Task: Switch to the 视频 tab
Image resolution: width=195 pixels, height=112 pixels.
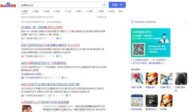Action: pos(46,11)
